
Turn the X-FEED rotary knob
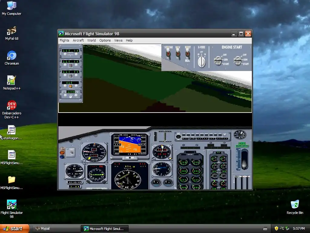click(201, 61)
